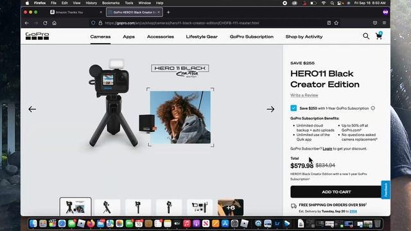Image resolution: width=411 pixels, height=231 pixels.
Task: View the shopping cart icon
Action: tap(379, 36)
